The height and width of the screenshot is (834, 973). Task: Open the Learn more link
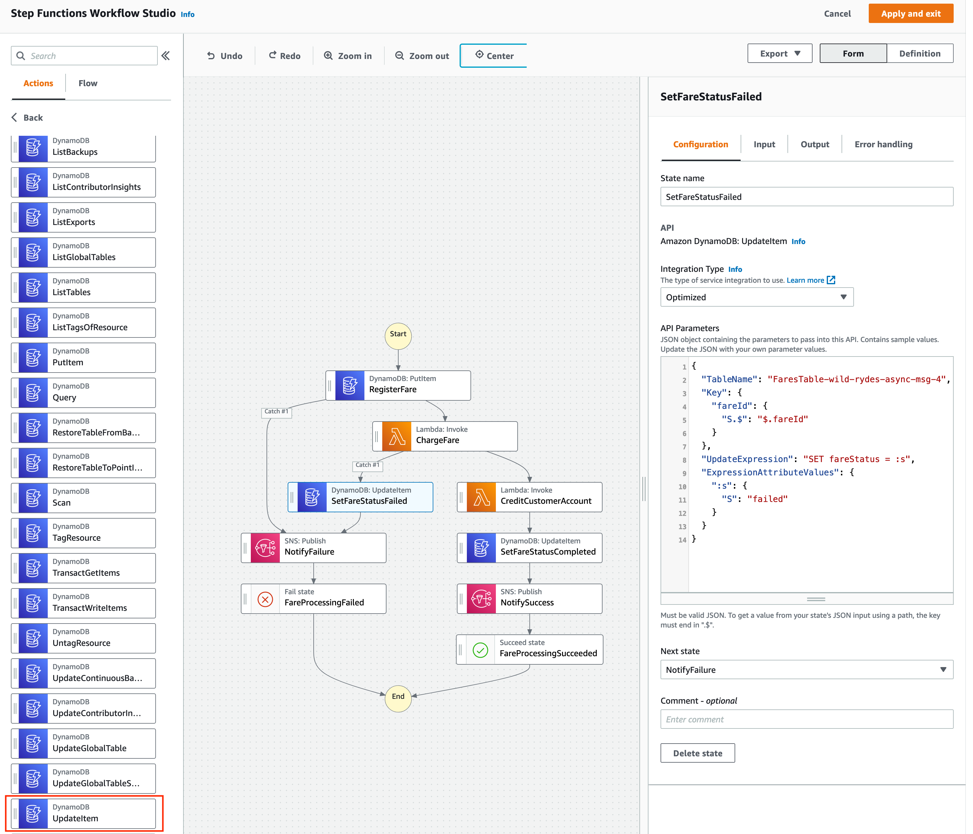805,280
